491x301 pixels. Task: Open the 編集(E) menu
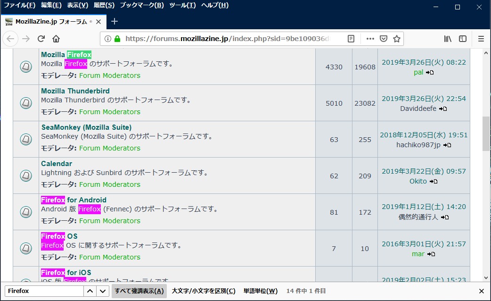51,5
